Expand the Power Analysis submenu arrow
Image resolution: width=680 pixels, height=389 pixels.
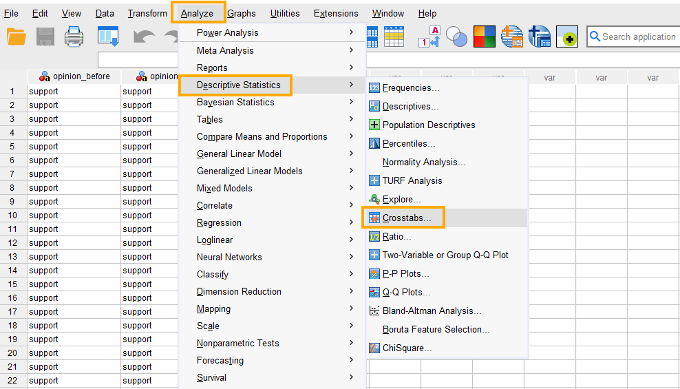(351, 32)
